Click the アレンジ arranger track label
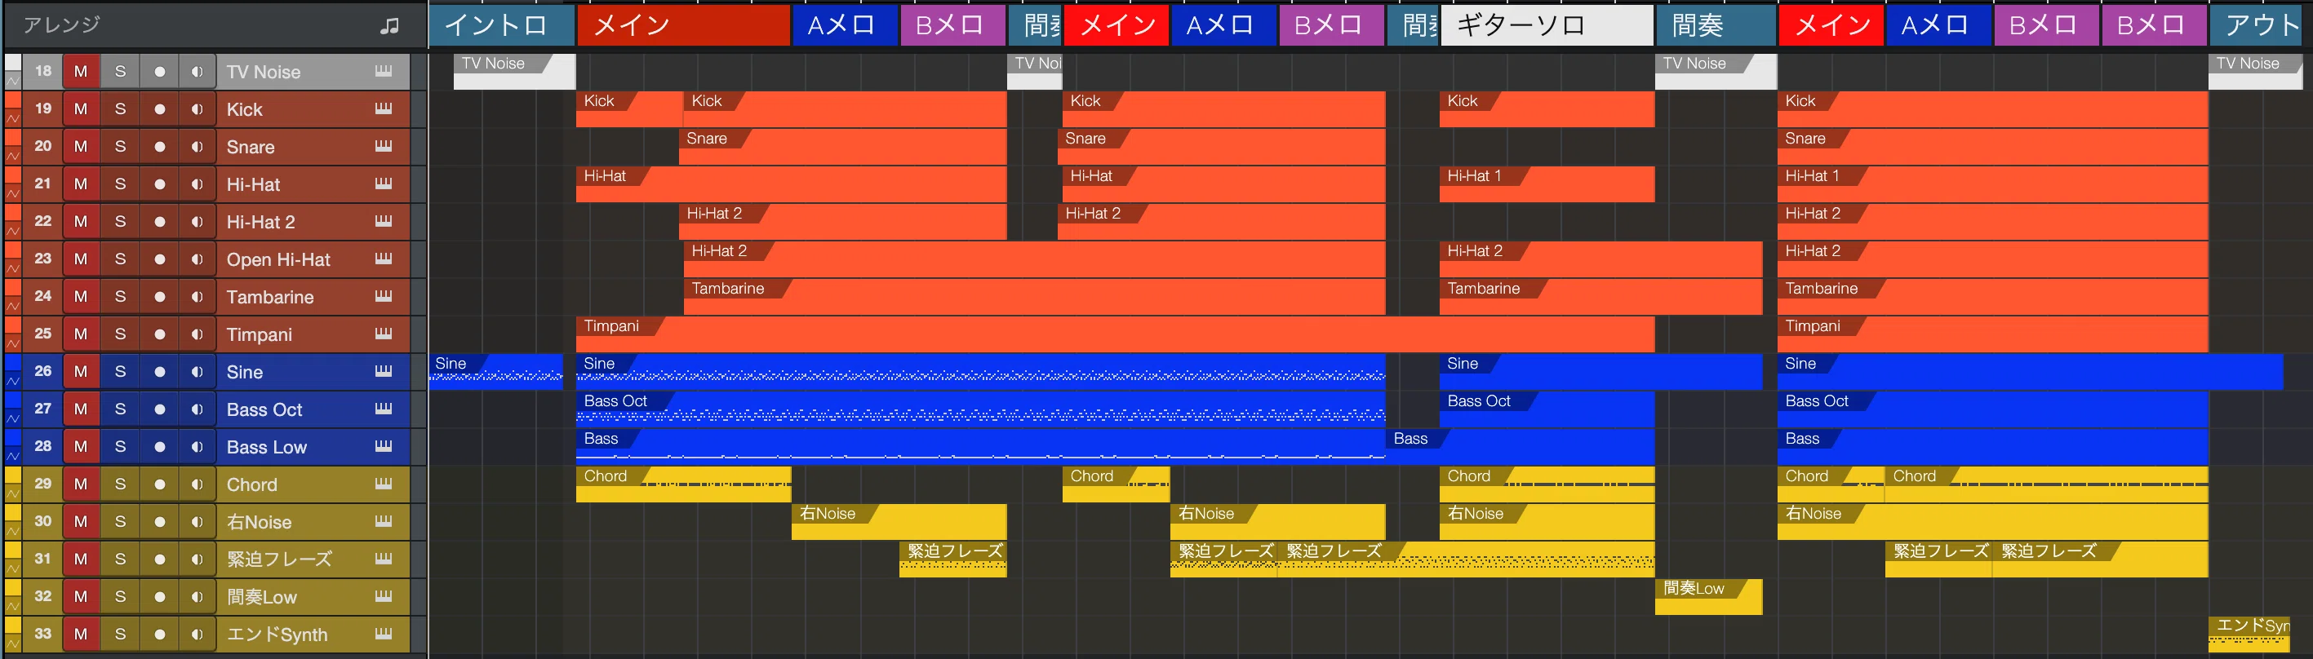This screenshot has height=659, width=2313. coord(62,25)
